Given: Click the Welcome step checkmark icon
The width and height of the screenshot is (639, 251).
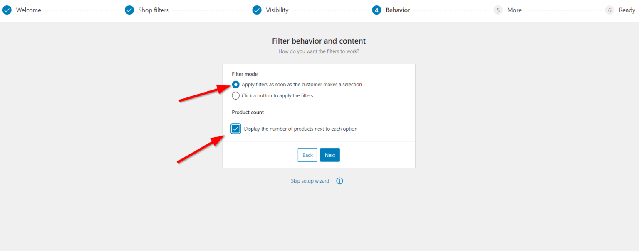Looking at the screenshot, I should [7, 10].
